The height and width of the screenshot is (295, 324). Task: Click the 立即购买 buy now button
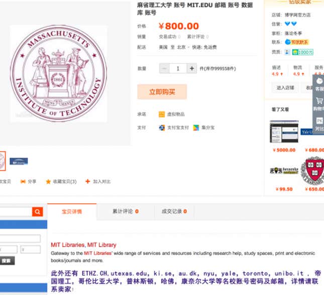(x=162, y=92)
